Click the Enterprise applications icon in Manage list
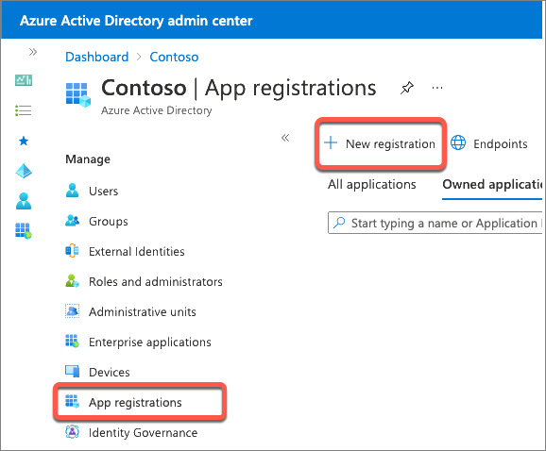The width and height of the screenshot is (546, 451). [x=72, y=342]
